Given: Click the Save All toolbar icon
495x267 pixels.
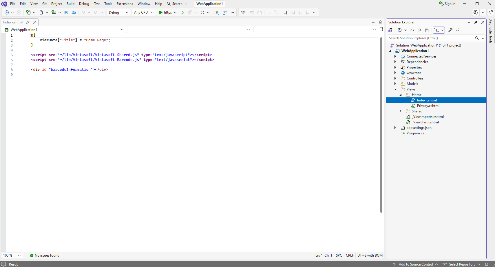Looking at the screenshot, I should pyautogui.click(x=74, y=12).
